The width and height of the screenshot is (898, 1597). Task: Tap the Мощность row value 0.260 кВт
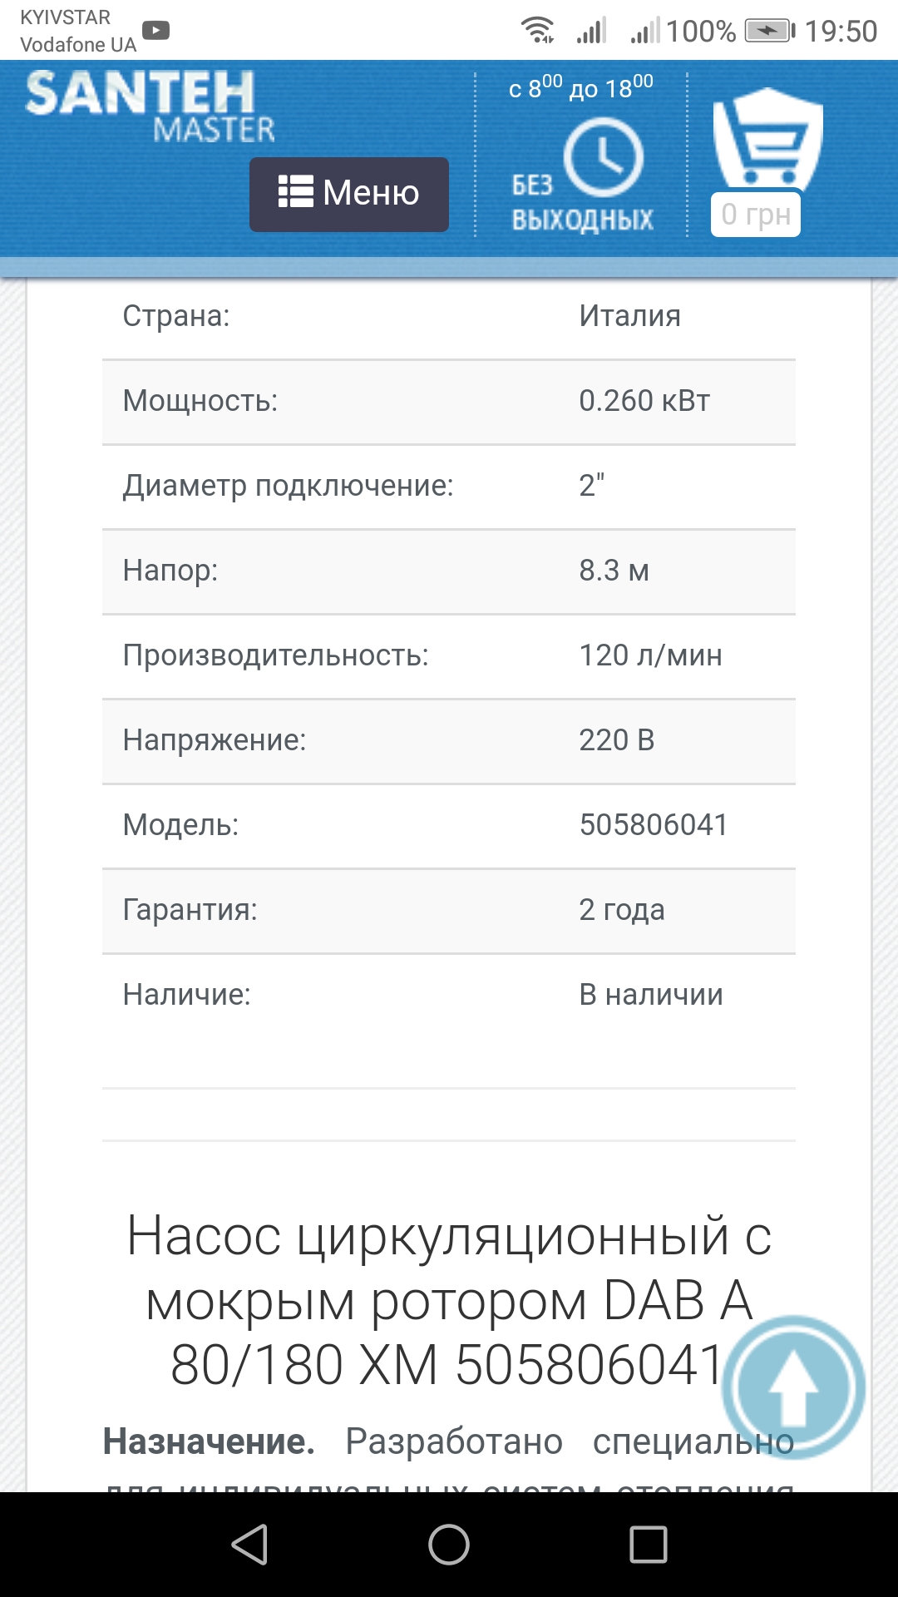click(x=644, y=401)
